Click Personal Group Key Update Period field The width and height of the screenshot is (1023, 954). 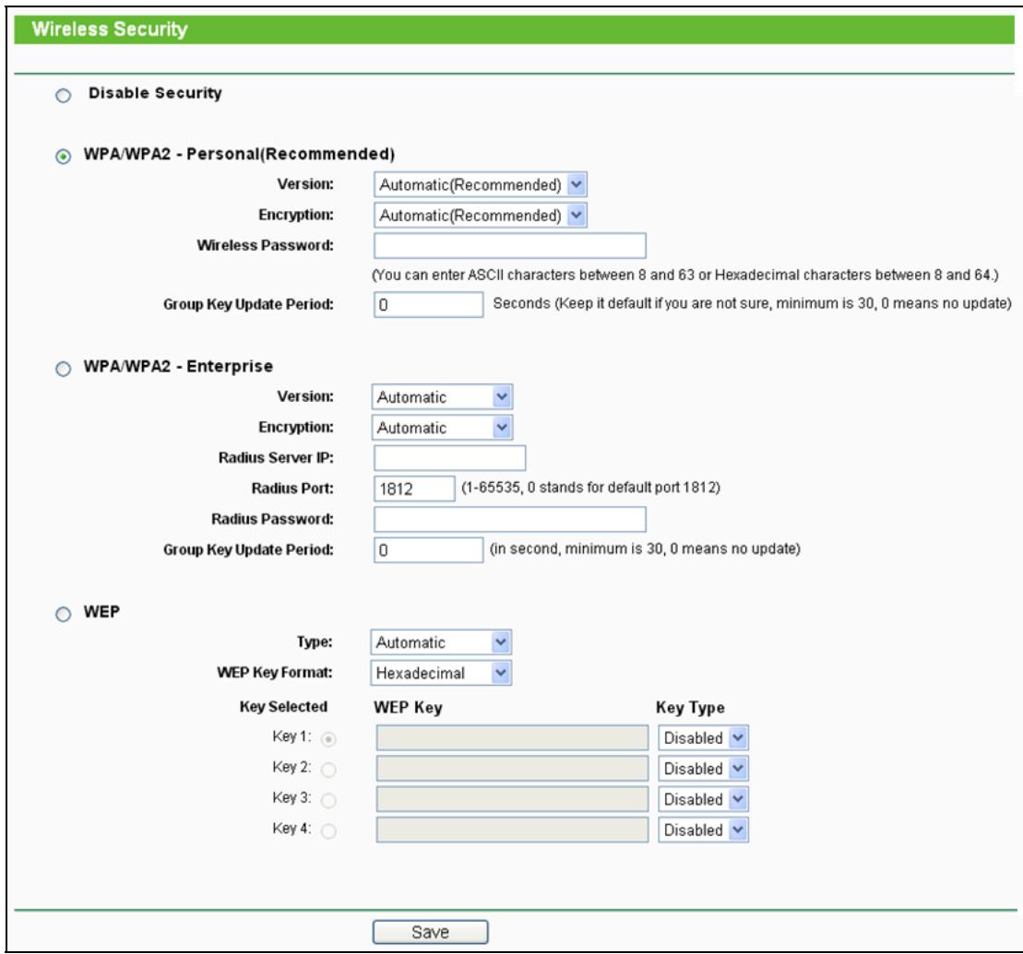pos(429,304)
